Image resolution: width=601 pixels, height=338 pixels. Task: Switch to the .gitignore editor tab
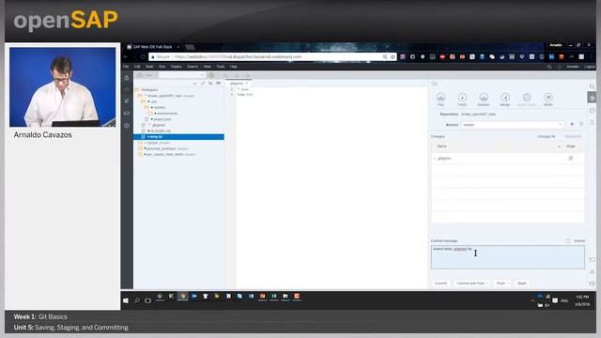[238, 84]
